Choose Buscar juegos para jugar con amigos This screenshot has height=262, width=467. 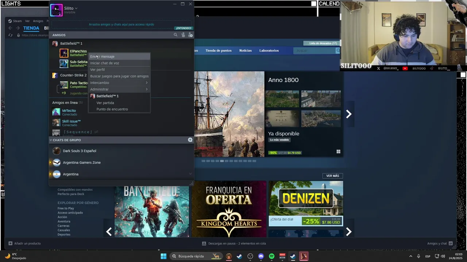click(119, 76)
